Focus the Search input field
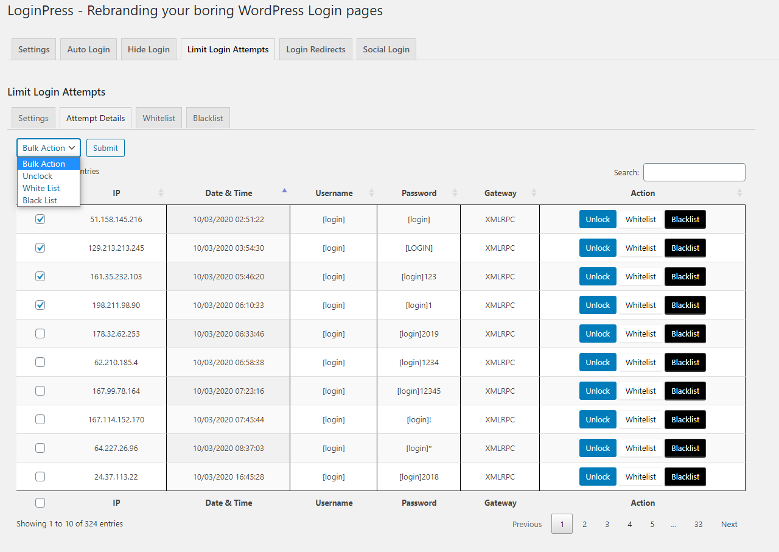 (694, 172)
